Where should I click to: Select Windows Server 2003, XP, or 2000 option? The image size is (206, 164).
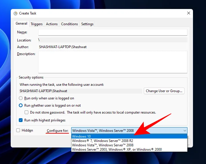(x=129, y=150)
